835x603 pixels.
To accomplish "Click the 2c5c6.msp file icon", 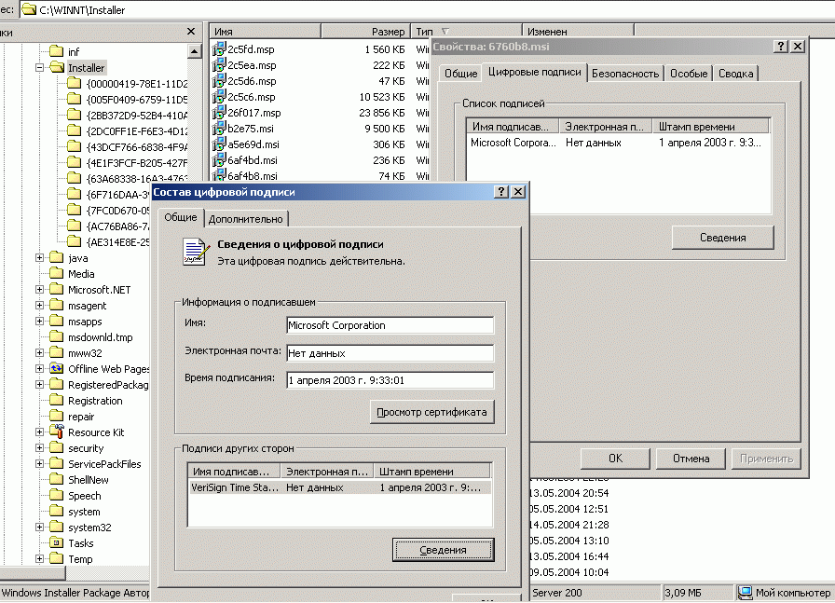I will [x=219, y=97].
